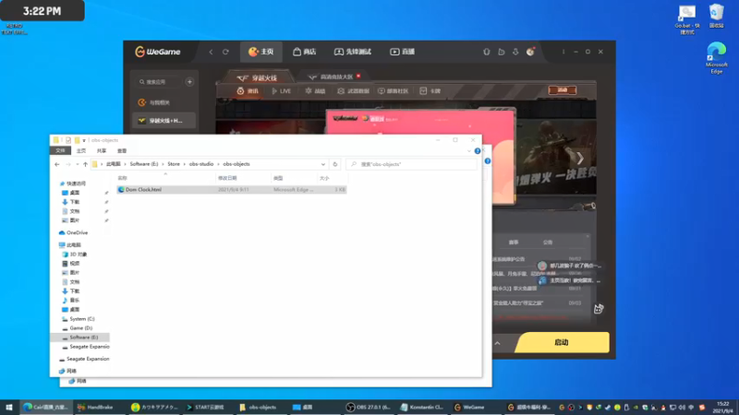Image resolution: width=739 pixels, height=415 pixels.
Task: Click the search obs-objects field
Action: tap(411, 164)
